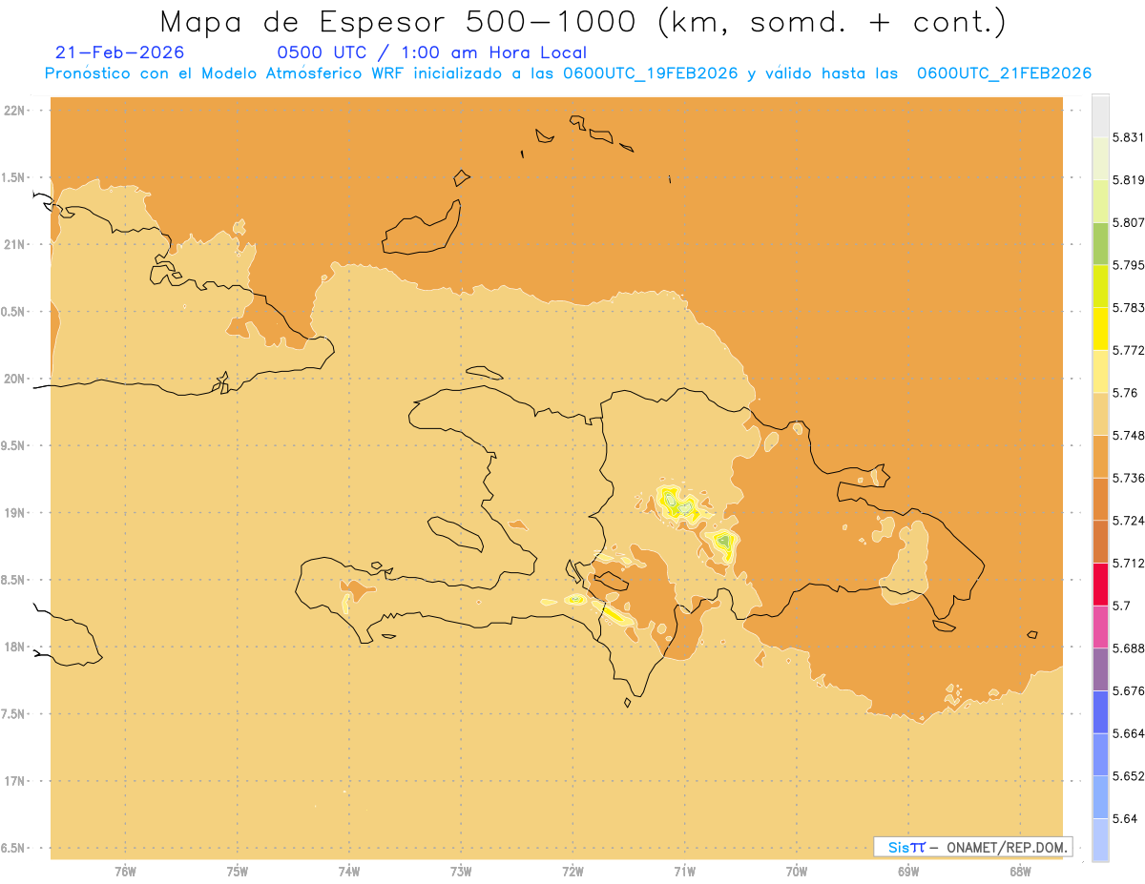Click the legend value '5.772'

point(1128,350)
